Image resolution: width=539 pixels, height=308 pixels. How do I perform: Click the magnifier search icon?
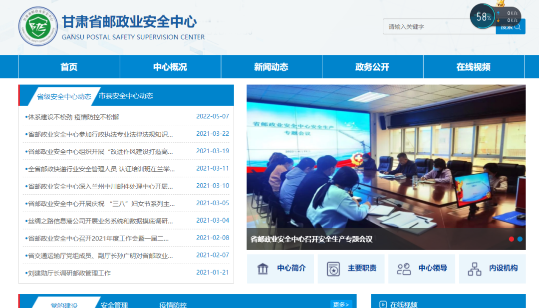click(x=517, y=27)
